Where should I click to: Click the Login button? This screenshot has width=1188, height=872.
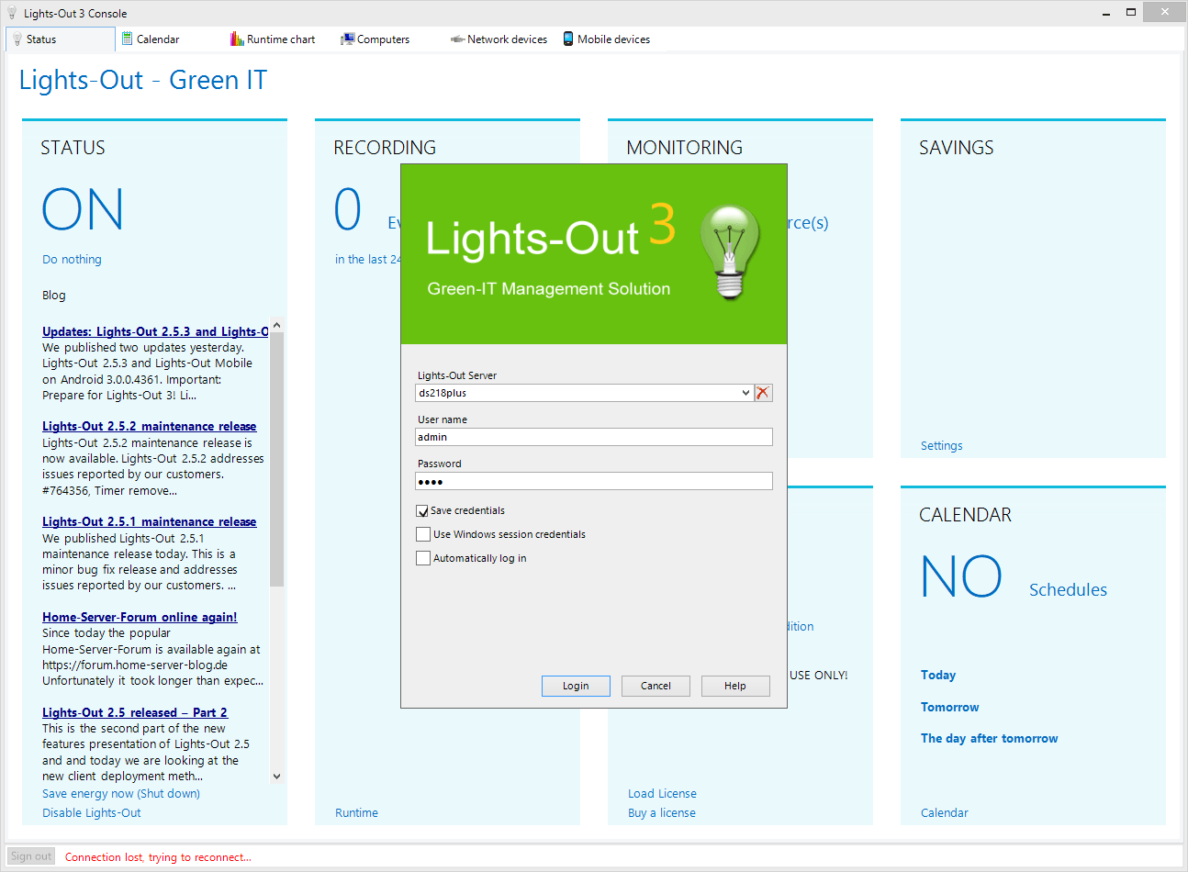(576, 686)
